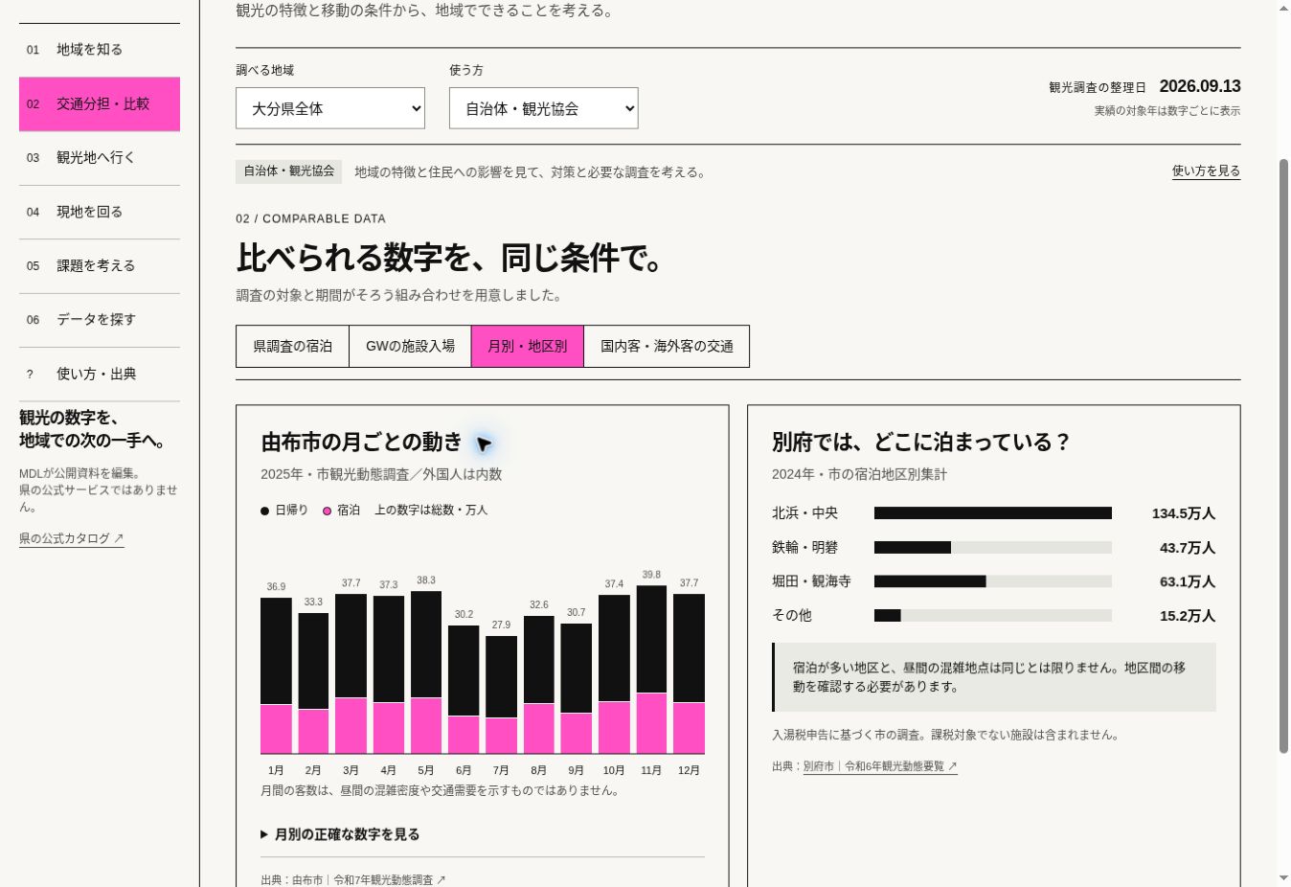Image resolution: width=1291 pixels, height=887 pixels.
Task: Click the その他 progress bar
Action: point(993,616)
